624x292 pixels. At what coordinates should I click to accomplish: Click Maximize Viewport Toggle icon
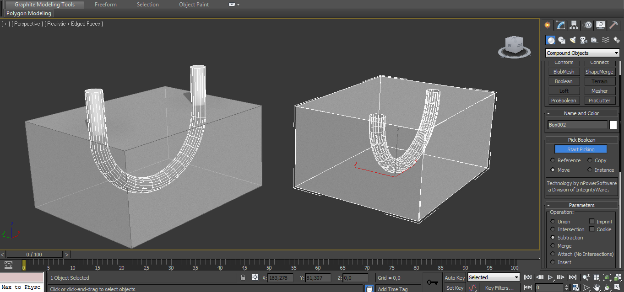(618, 287)
